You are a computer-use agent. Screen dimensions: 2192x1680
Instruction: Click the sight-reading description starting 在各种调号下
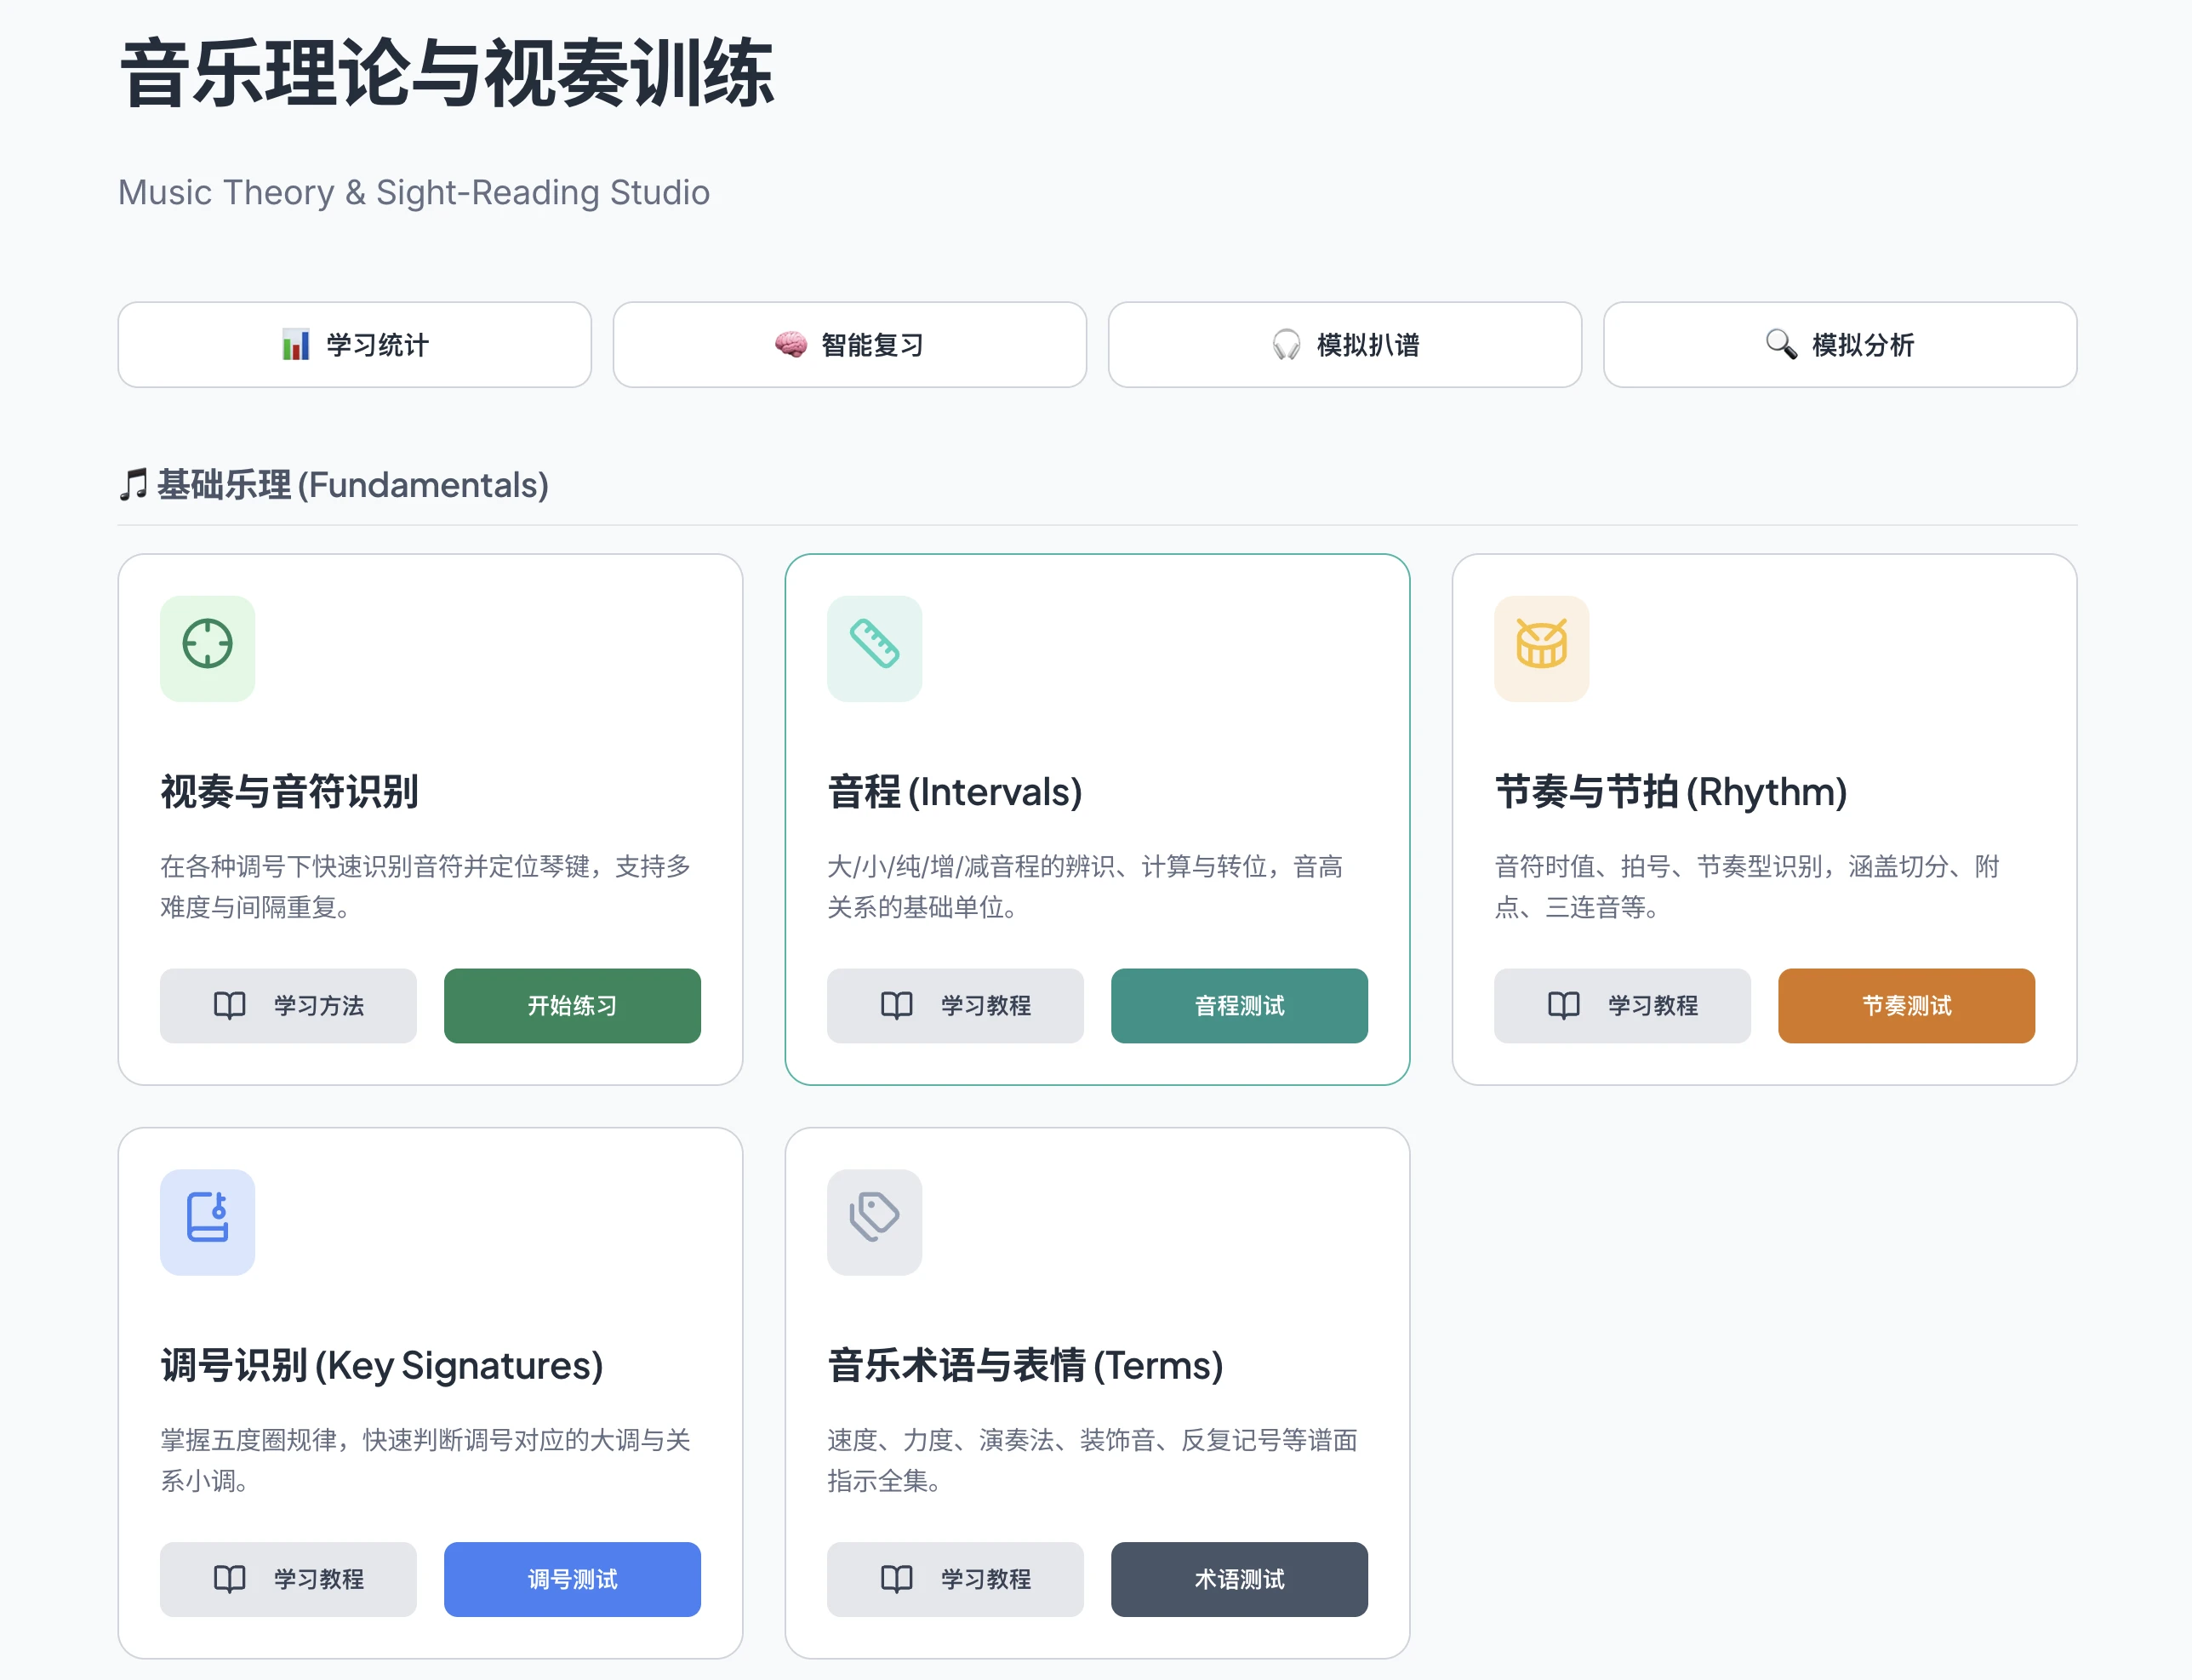[x=425, y=887]
